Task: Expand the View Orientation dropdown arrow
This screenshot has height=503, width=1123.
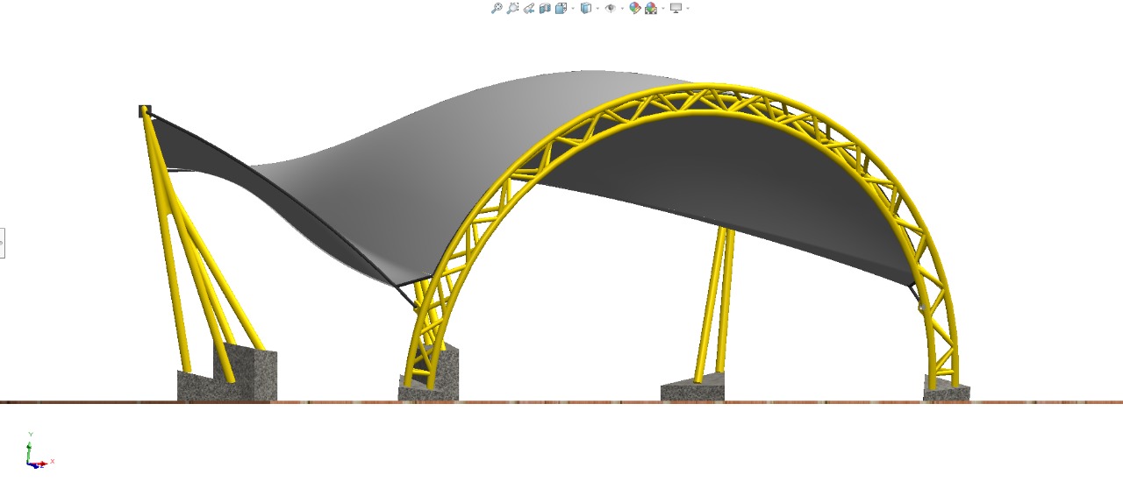Action: point(573,8)
